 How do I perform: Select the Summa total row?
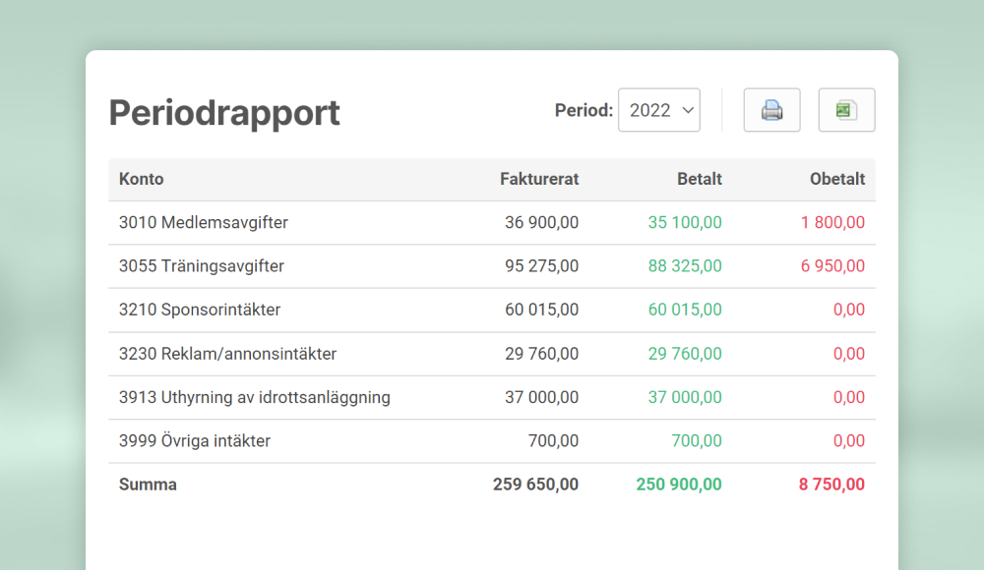pos(148,484)
